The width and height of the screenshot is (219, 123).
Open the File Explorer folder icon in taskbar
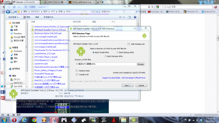[x=124, y=120]
